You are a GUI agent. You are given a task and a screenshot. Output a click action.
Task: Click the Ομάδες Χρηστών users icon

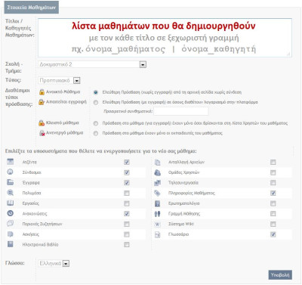(157, 172)
